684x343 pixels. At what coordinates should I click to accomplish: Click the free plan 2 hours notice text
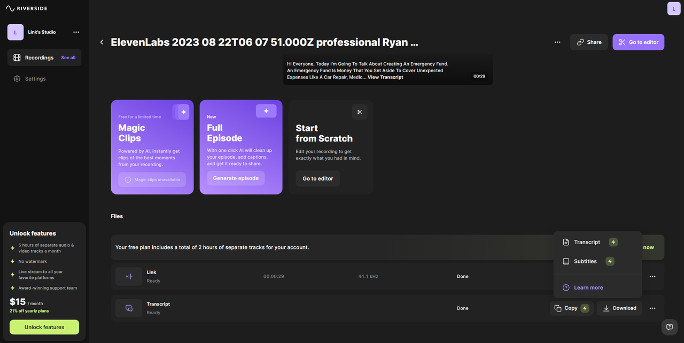(212, 247)
